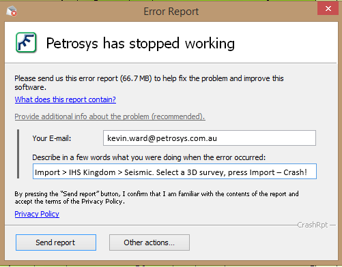Screen dimensions: 342x267
Task: Click the 'Please send us this error report' message
Action: (x=149, y=83)
